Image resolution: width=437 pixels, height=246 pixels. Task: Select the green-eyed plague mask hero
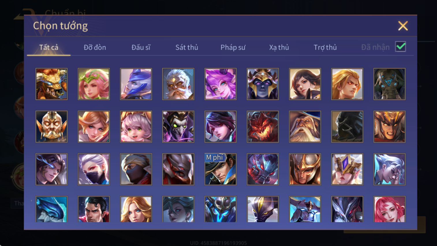(178, 126)
